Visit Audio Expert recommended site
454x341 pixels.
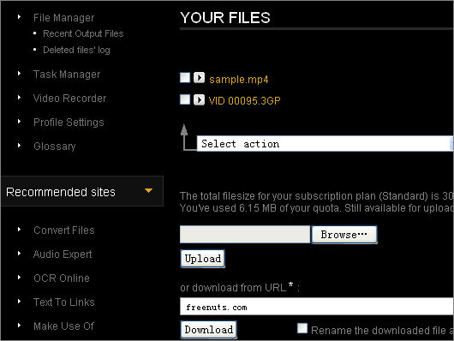tap(63, 254)
